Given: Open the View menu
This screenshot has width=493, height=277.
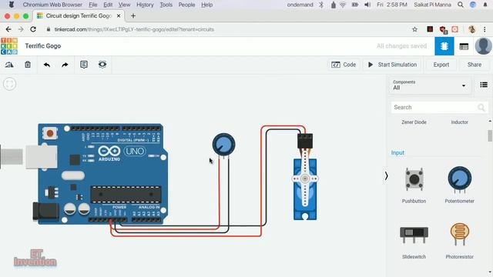Looking at the screenshot, I should point(124,5).
